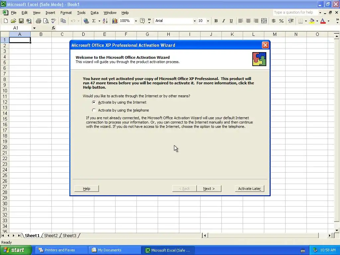Select Activate by using the telephone
Image resolution: width=340 pixels, height=255 pixels.
121,110
